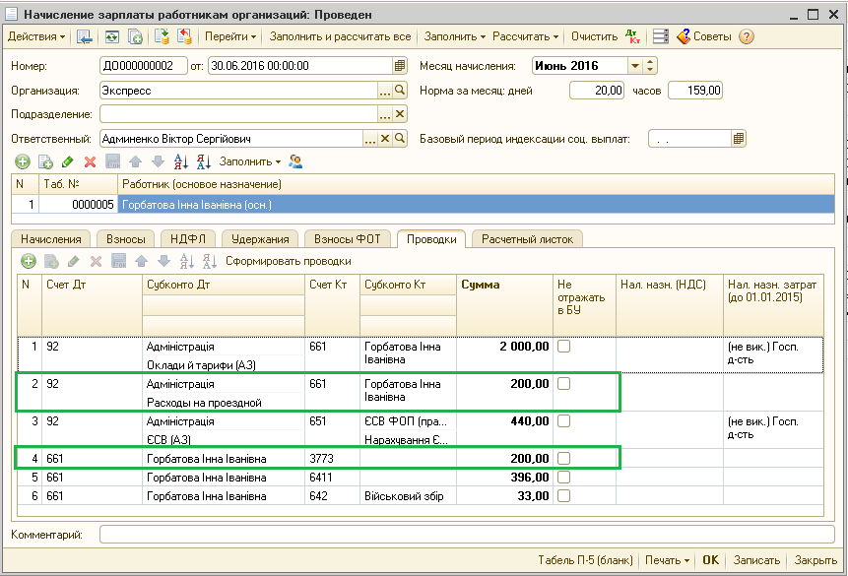The height and width of the screenshot is (576, 848).
Task: Edit the worker row with the pencil icon
Action: tap(68, 161)
